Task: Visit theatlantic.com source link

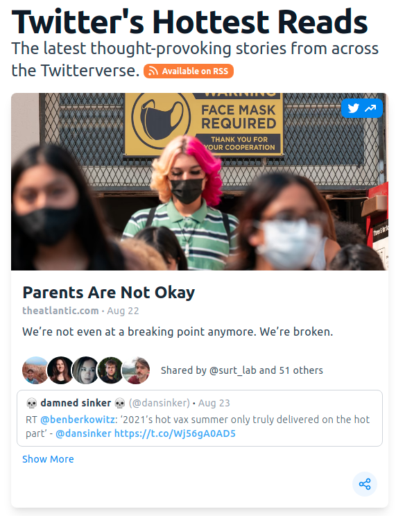Action: [60, 311]
